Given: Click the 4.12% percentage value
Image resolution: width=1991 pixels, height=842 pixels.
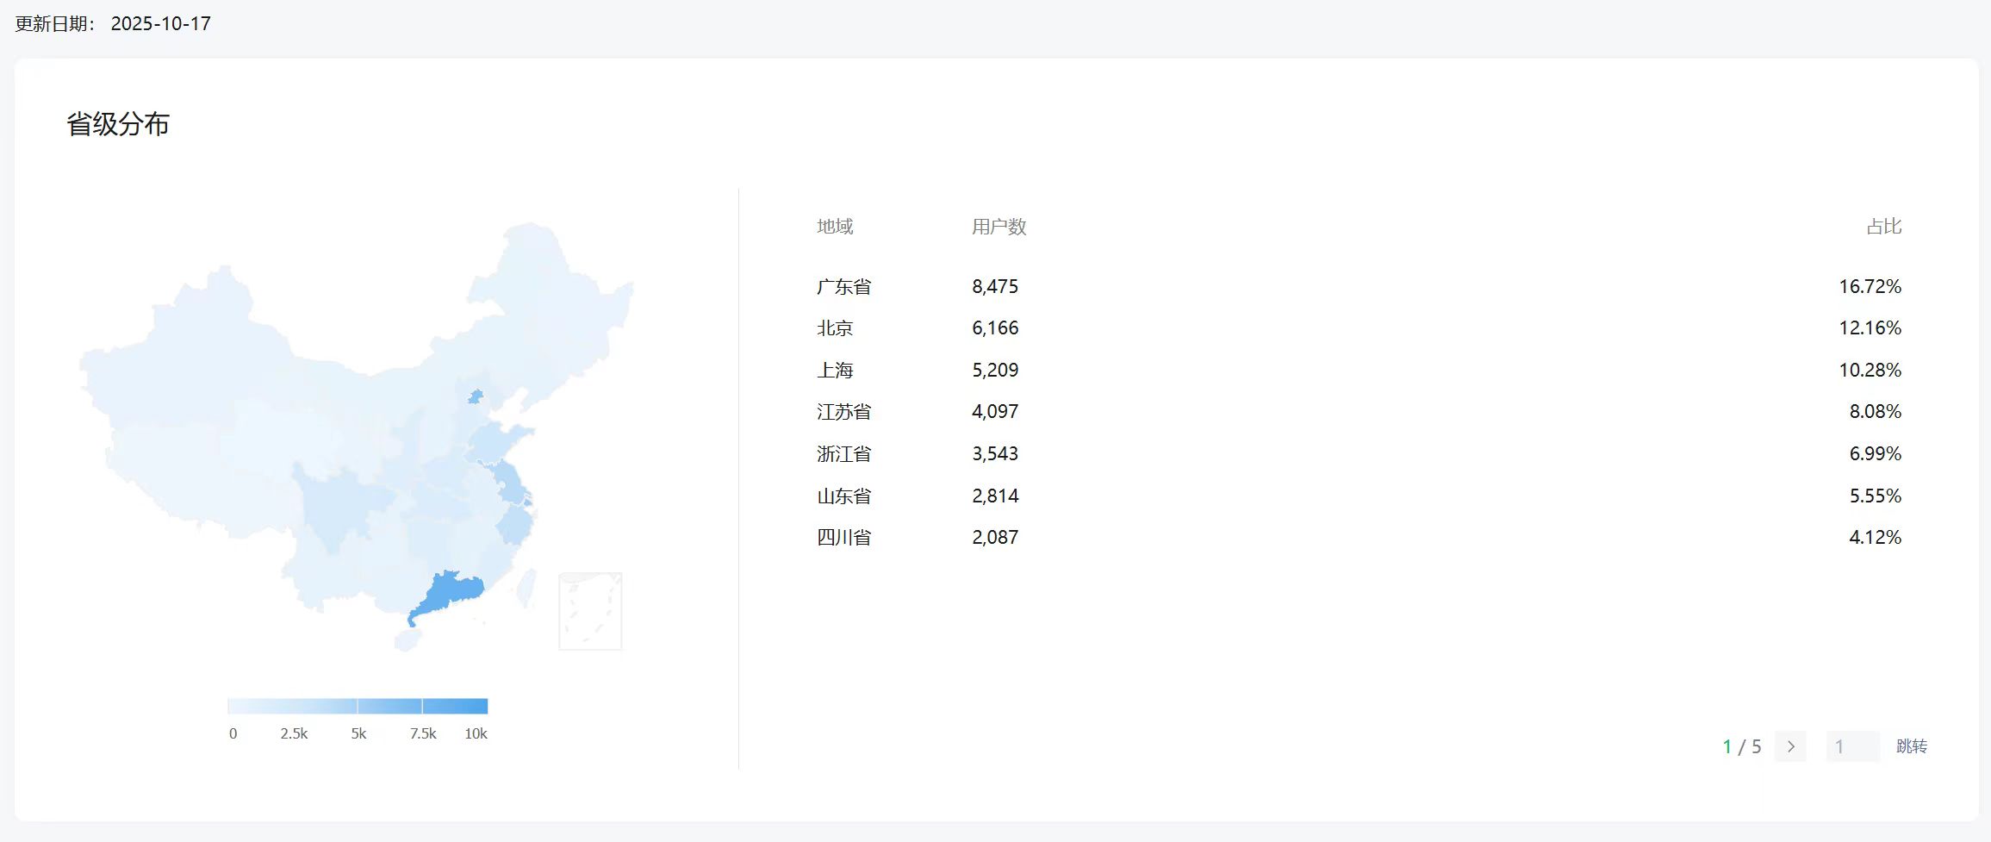Looking at the screenshot, I should tap(1876, 538).
